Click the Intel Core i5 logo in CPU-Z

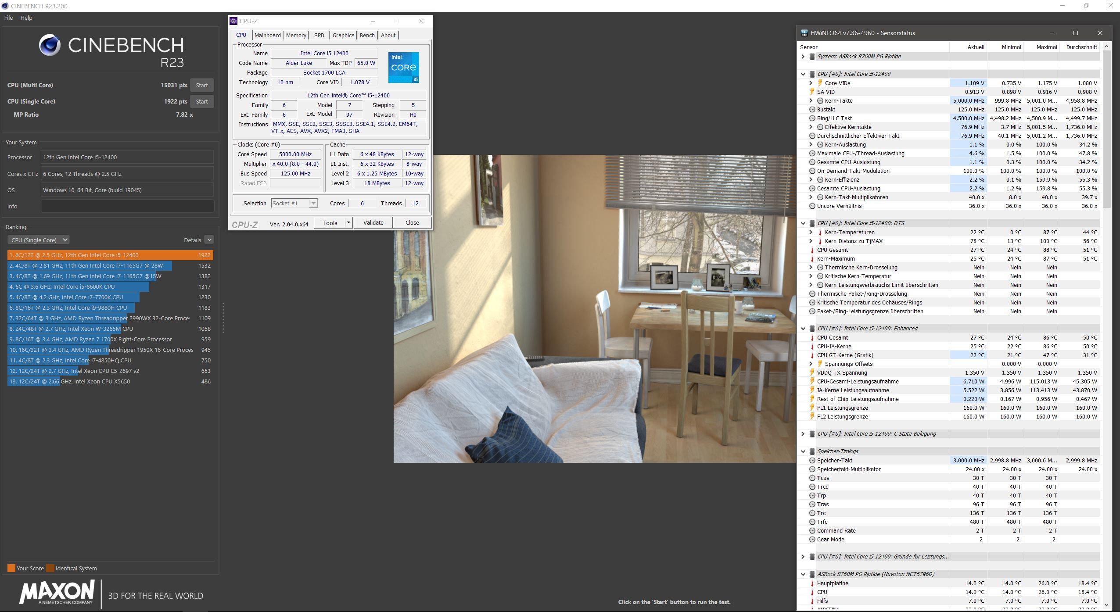coord(403,68)
